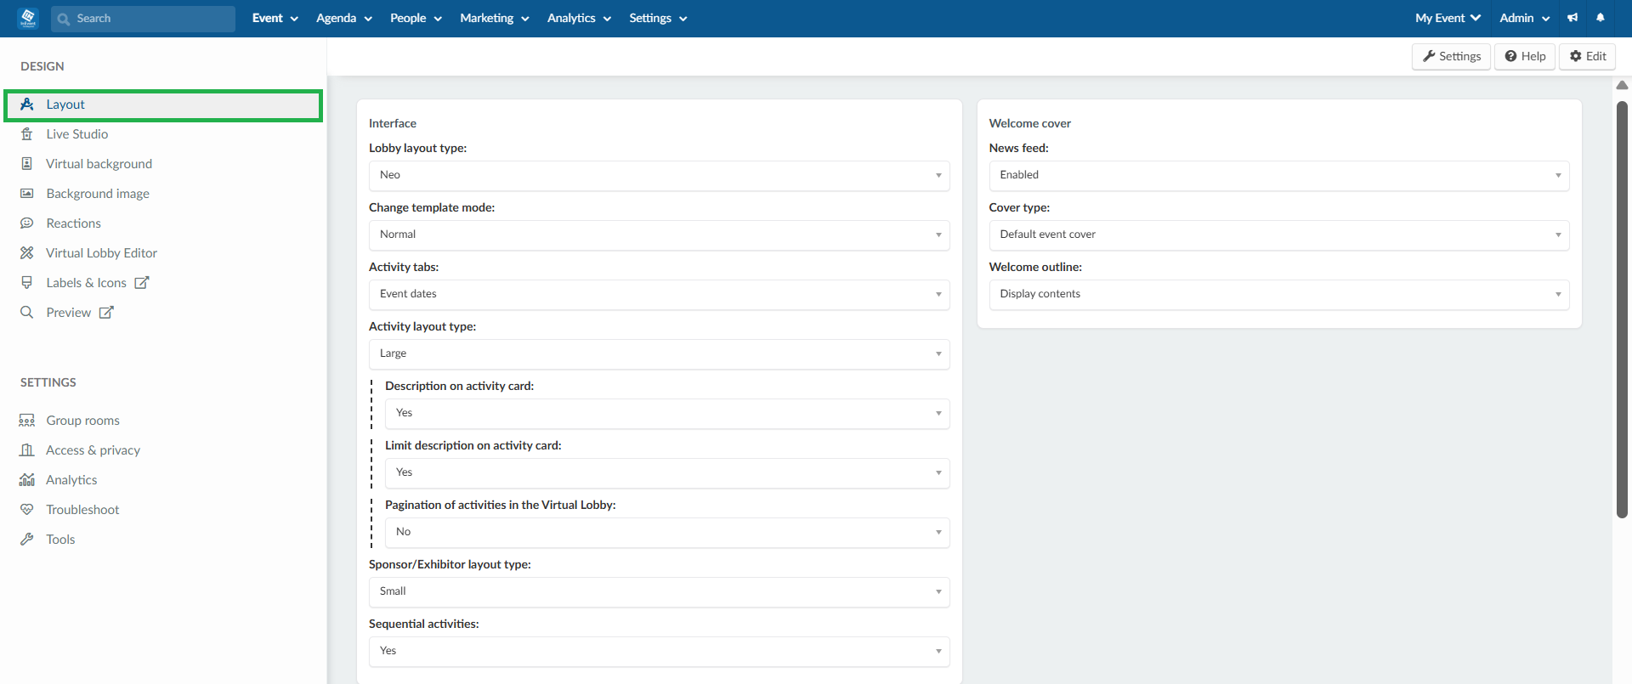
Task: Open the Virtual Lobby Editor icon
Action: tap(27, 253)
